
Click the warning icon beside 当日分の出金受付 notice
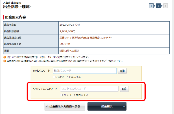(5, 57)
